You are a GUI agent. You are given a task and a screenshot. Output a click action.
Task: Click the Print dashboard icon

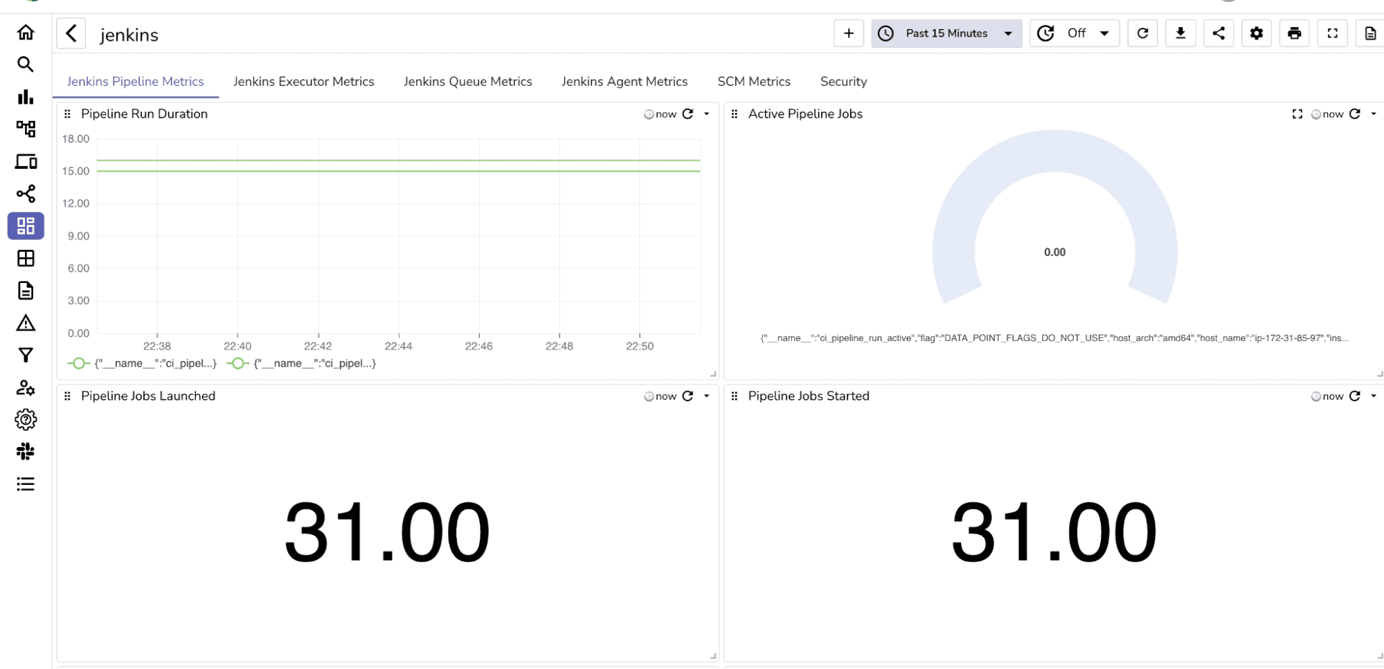(1294, 33)
